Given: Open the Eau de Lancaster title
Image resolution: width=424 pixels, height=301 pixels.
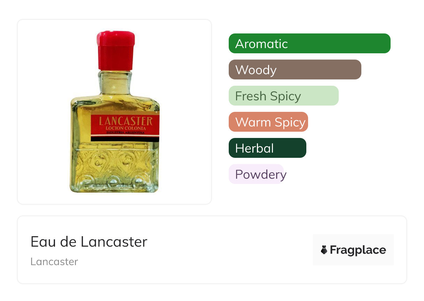Looking at the screenshot, I should (x=89, y=242).
